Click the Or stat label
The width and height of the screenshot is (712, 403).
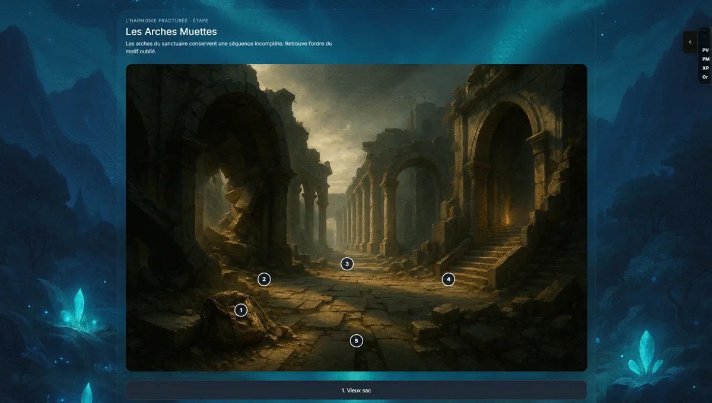tap(705, 77)
